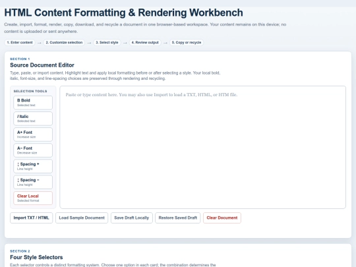This screenshot has width=356, height=267.
Task: Load the Sample Document
Action: tap(82, 218)
